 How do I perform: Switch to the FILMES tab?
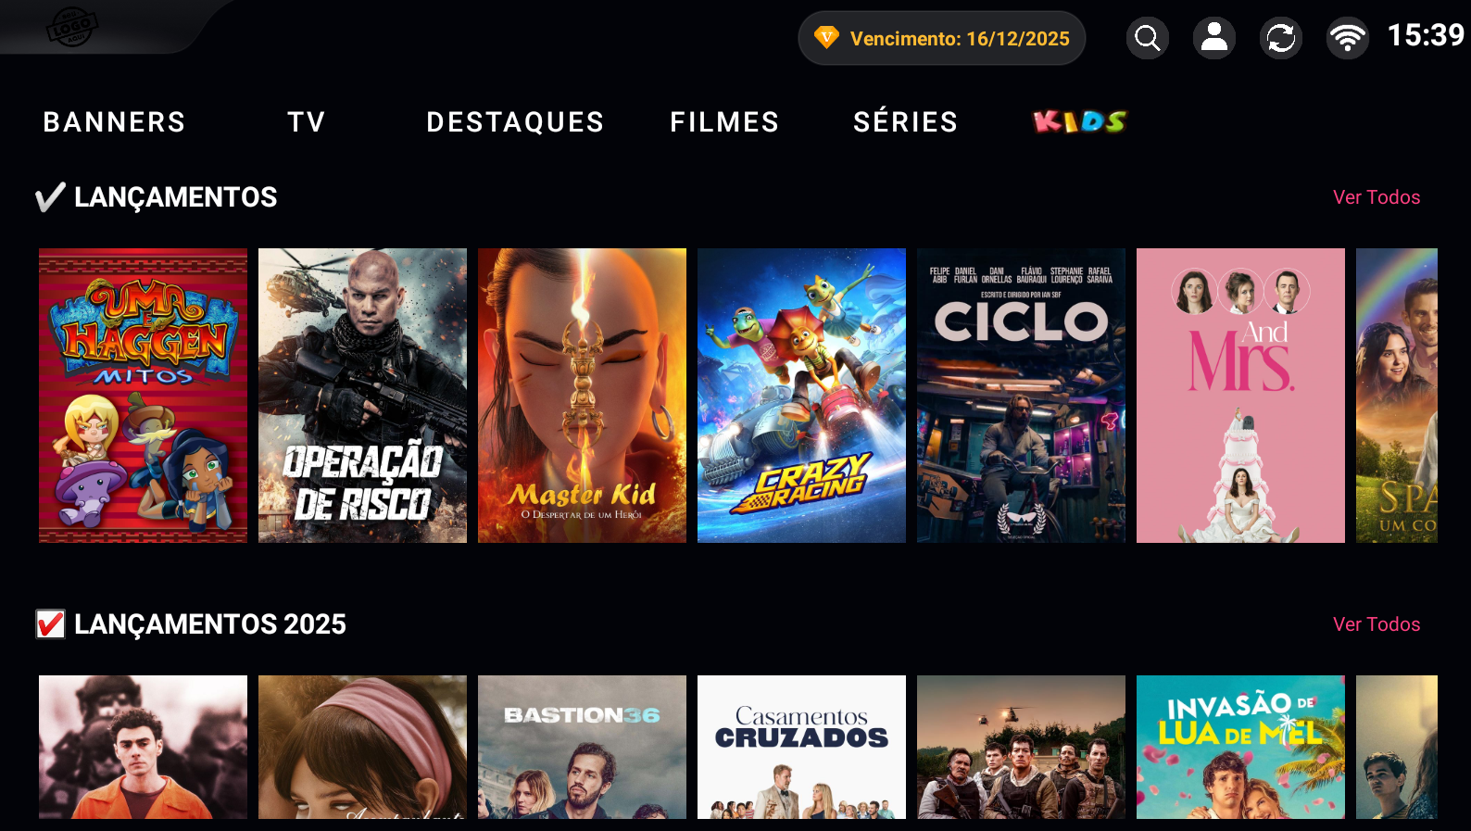click(x=725, y=122)
